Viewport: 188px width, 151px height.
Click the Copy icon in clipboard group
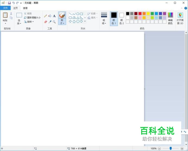tap(11, 18)
